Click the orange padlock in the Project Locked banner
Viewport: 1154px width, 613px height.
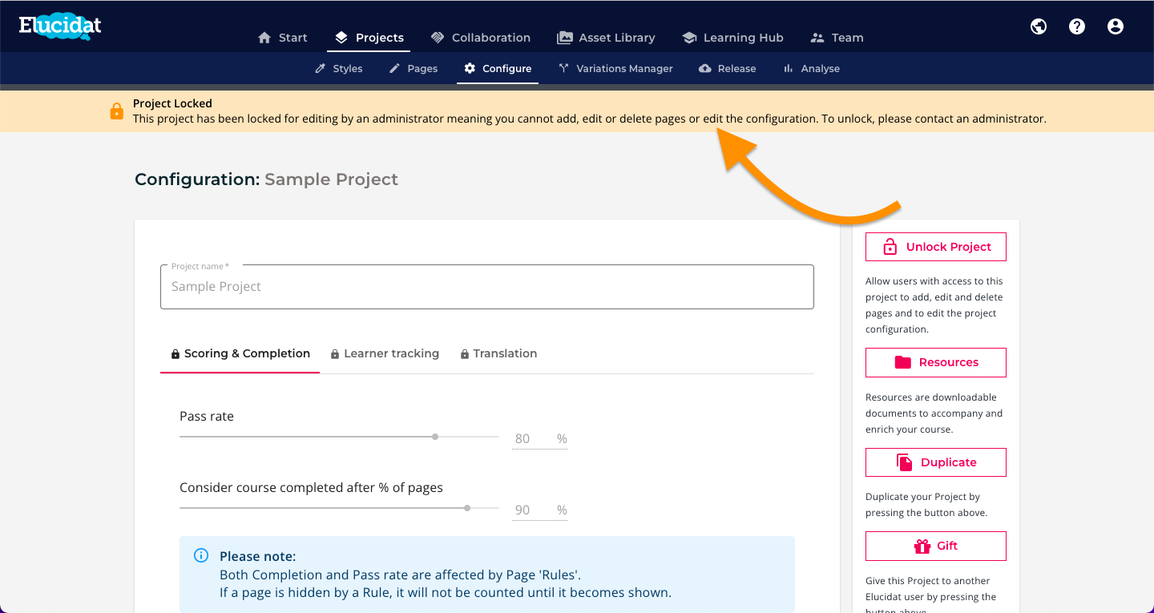click(x=117, y=111)
